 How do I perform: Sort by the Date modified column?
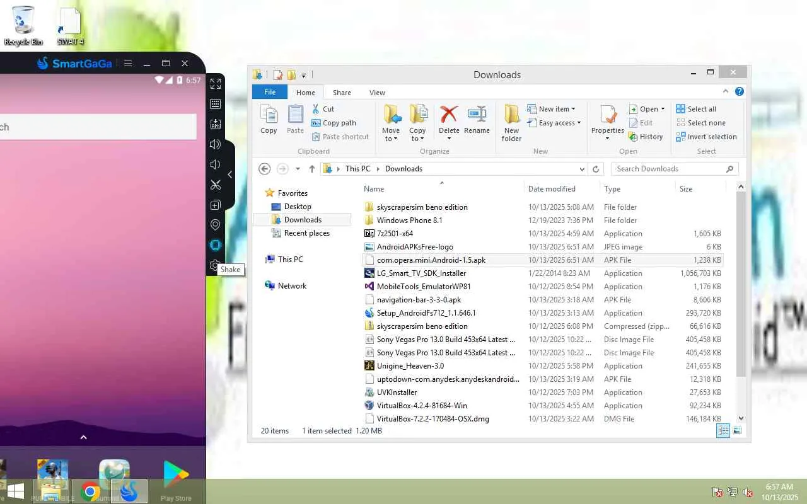pyautogui.click(x=552, y=189)
